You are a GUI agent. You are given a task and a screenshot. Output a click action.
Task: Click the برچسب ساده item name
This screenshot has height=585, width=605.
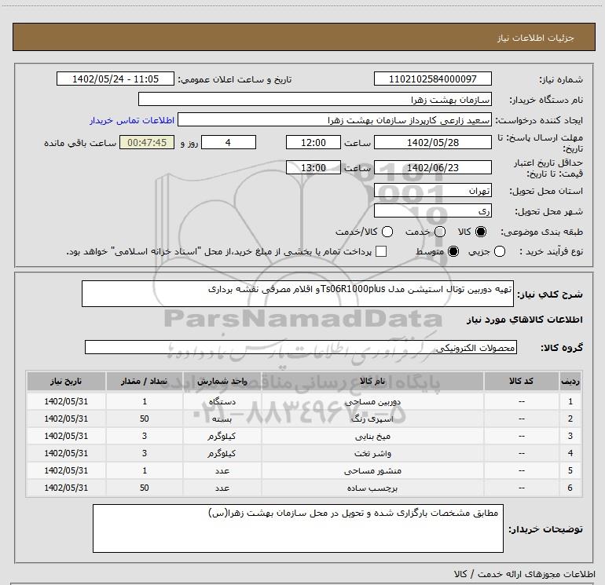[372, 488]
